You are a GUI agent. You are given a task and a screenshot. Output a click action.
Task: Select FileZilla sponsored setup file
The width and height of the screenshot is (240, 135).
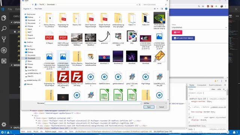[x=63, y=79]
